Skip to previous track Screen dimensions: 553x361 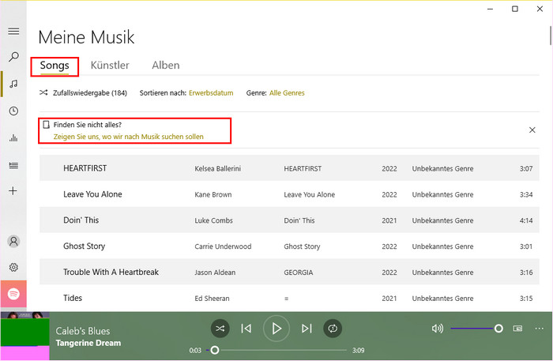(246, 329)
